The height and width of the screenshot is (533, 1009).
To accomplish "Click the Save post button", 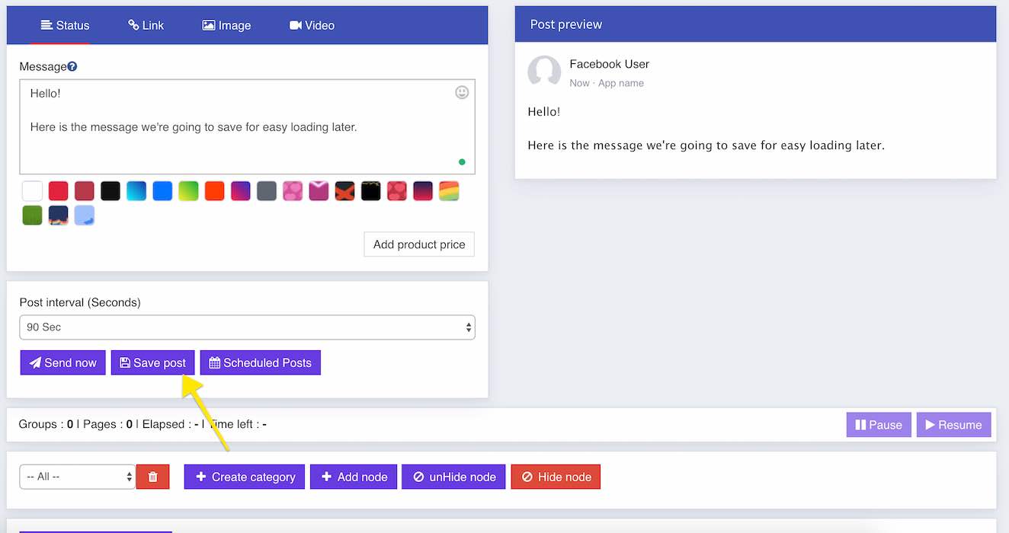I will pos(152,362).
